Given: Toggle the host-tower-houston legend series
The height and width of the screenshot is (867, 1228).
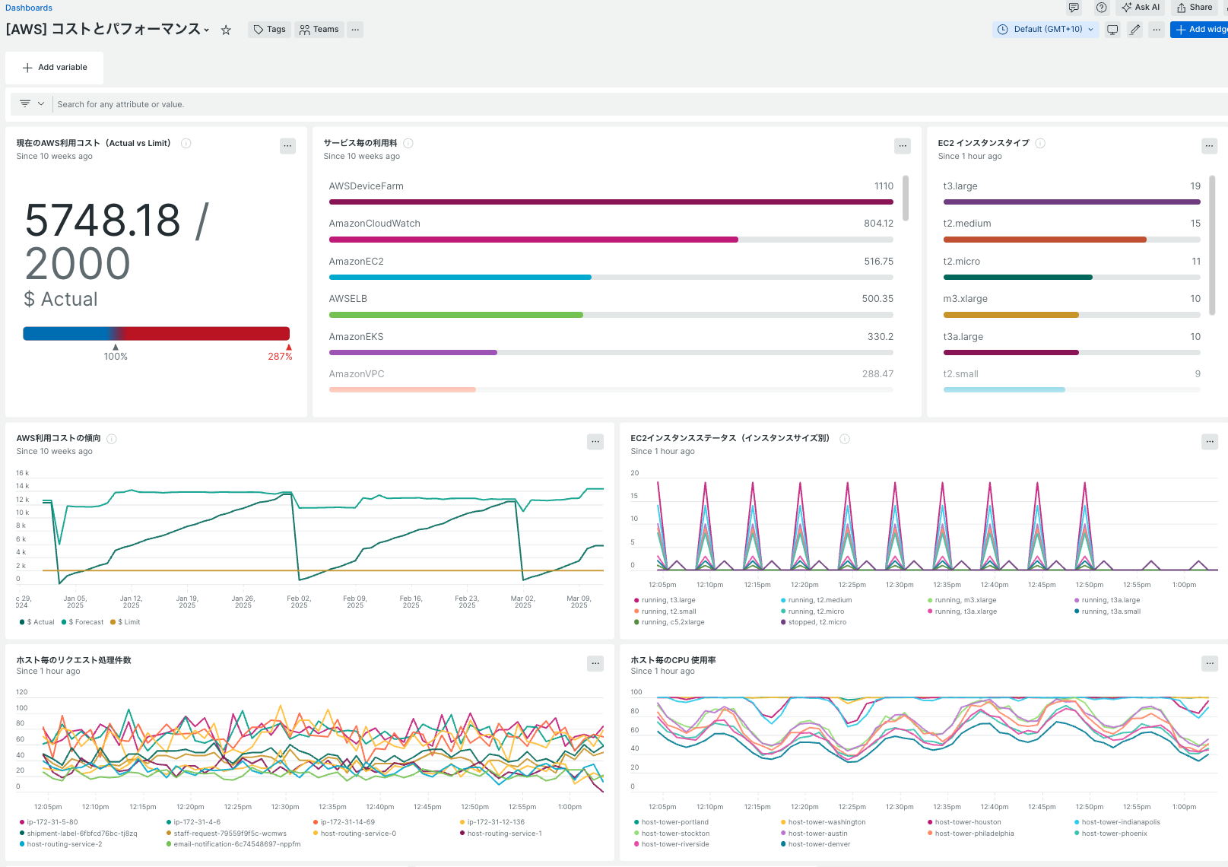Looking at the screenshot, I should click(x=964, y=822).
